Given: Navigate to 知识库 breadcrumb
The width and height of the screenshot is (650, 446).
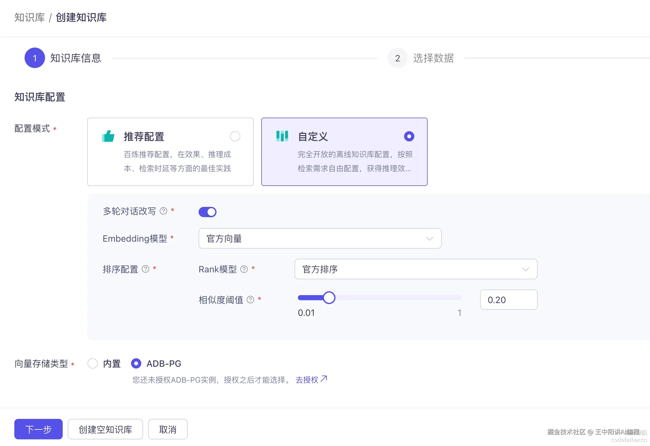Looking at the screenshot, I should [29, 17].
